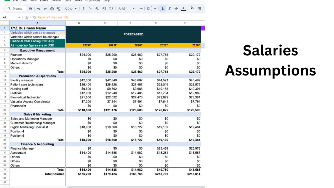This screenshot has width=334, height=188.
Task: Select column B header
Action: click(x=79, y=23)
